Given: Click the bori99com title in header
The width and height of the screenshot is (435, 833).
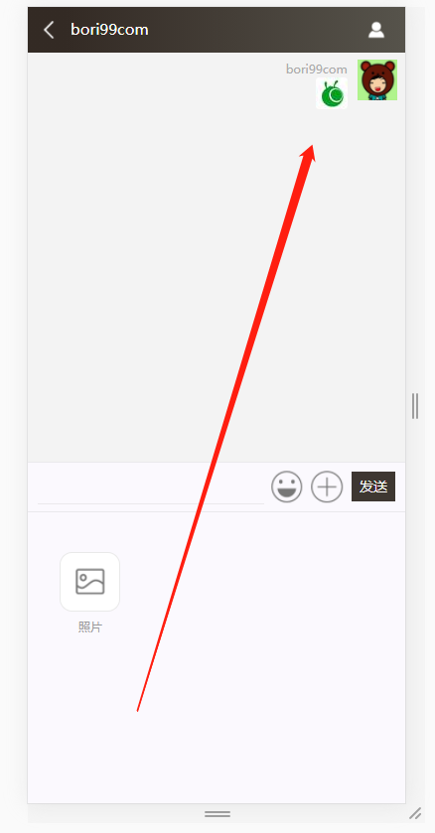Looking at the screenshot, I should tap(109, 30).
